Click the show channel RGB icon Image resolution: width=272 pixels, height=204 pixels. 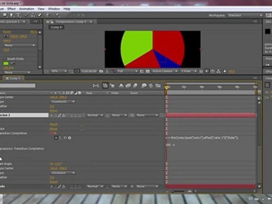(113, 71)
